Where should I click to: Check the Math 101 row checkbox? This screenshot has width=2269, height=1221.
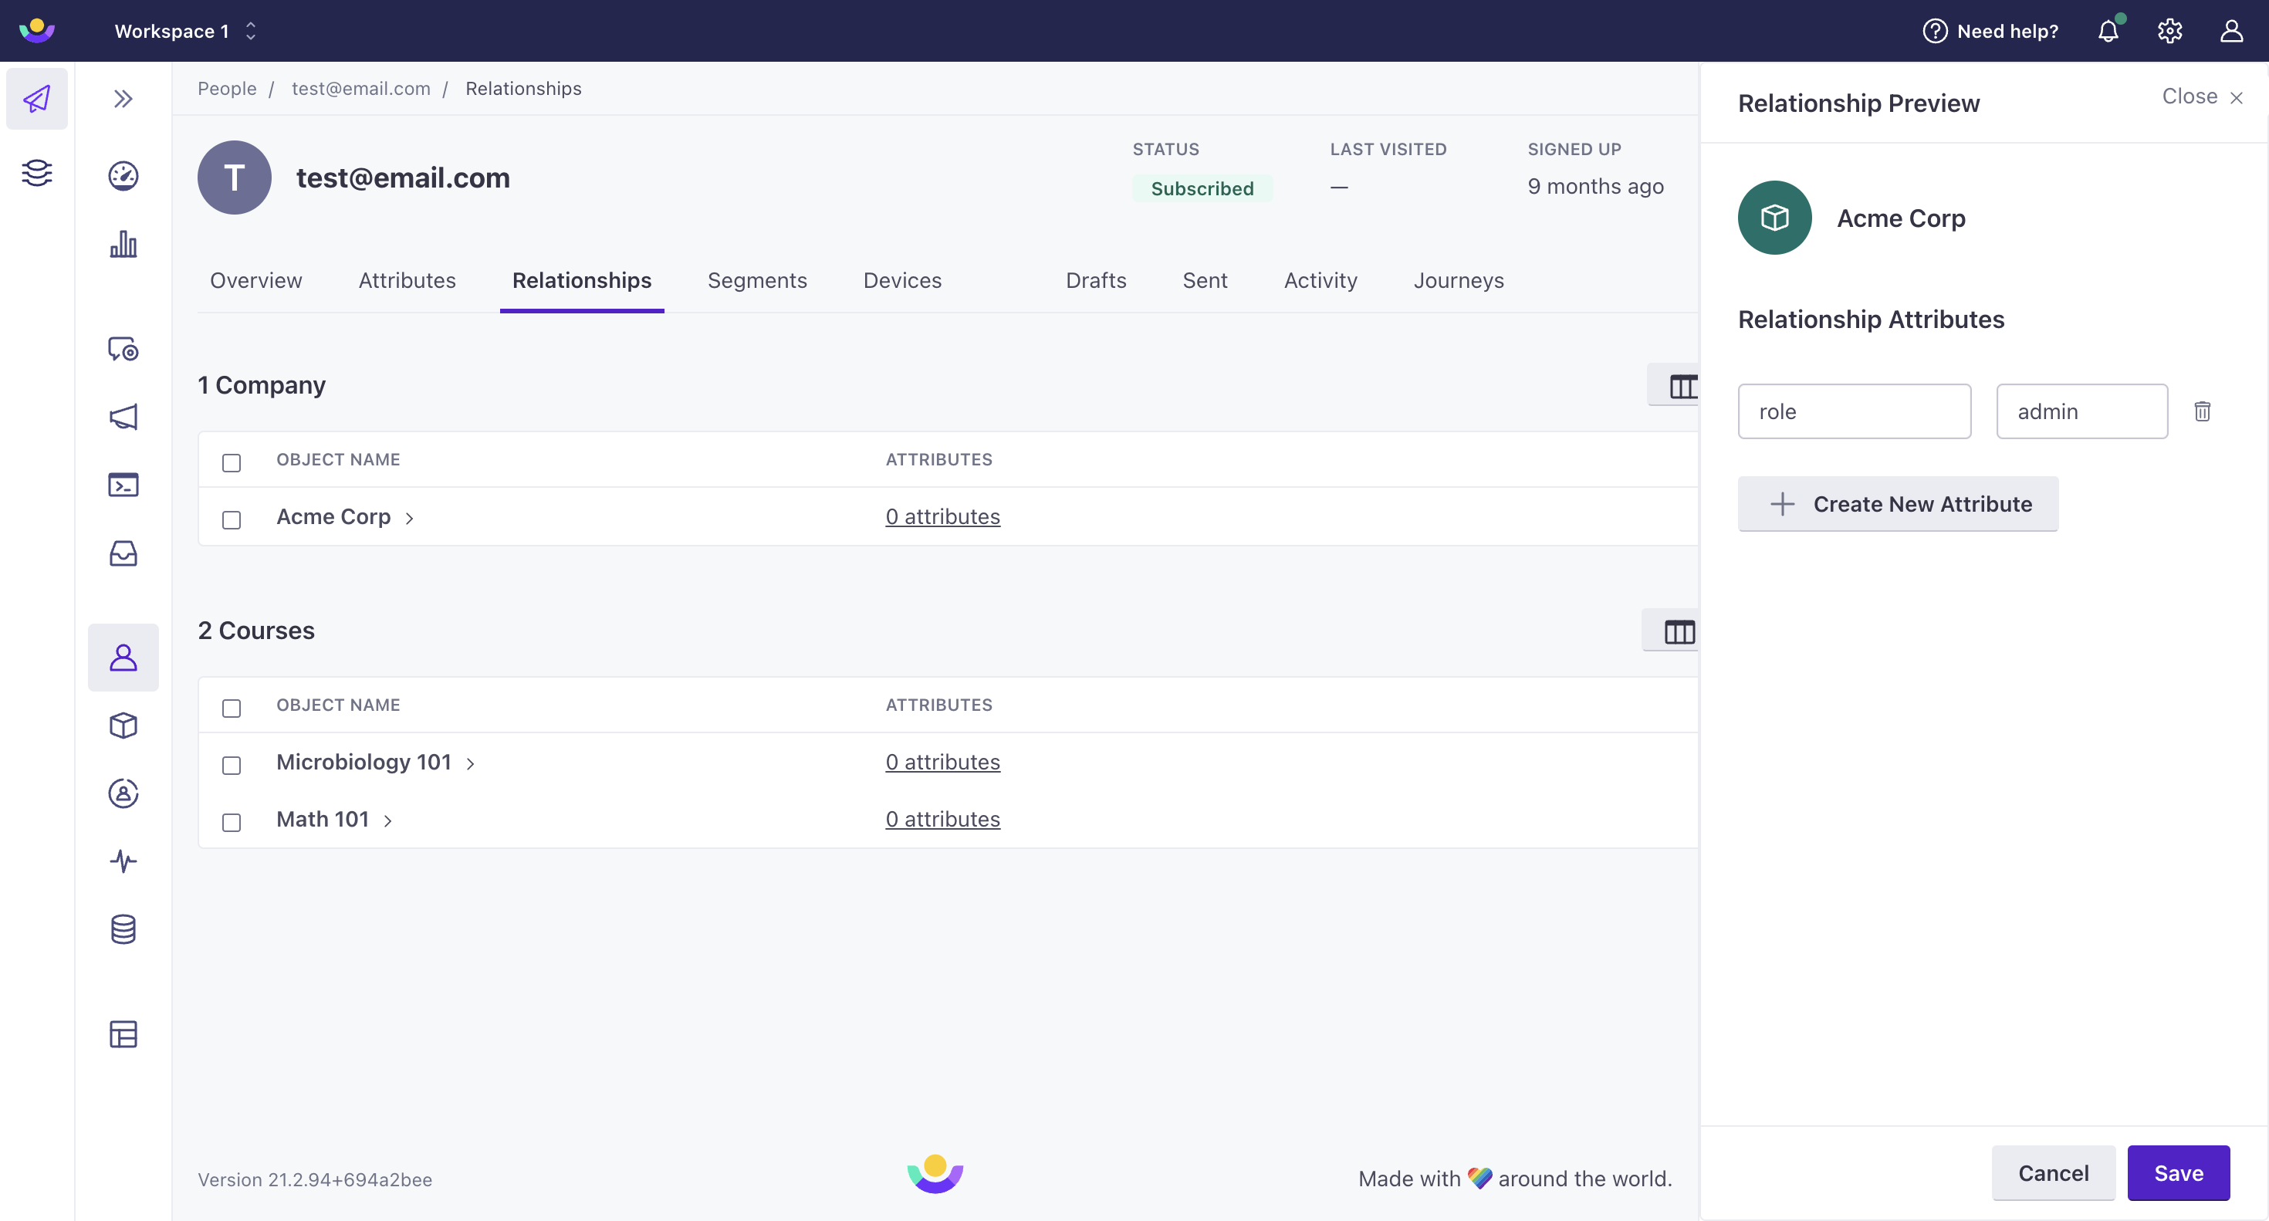(232, 822)
